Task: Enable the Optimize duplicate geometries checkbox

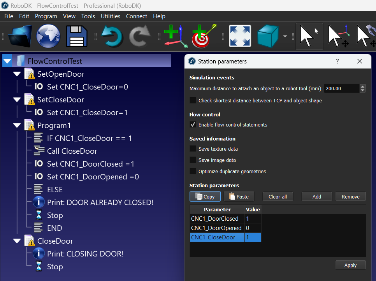Action: click(193, 171)
